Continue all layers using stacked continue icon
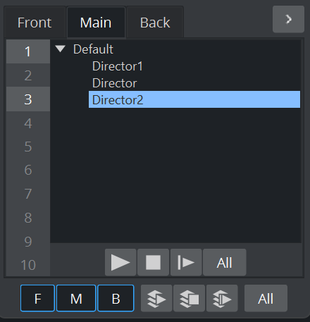The image size is (310, 322). [222, 298]
